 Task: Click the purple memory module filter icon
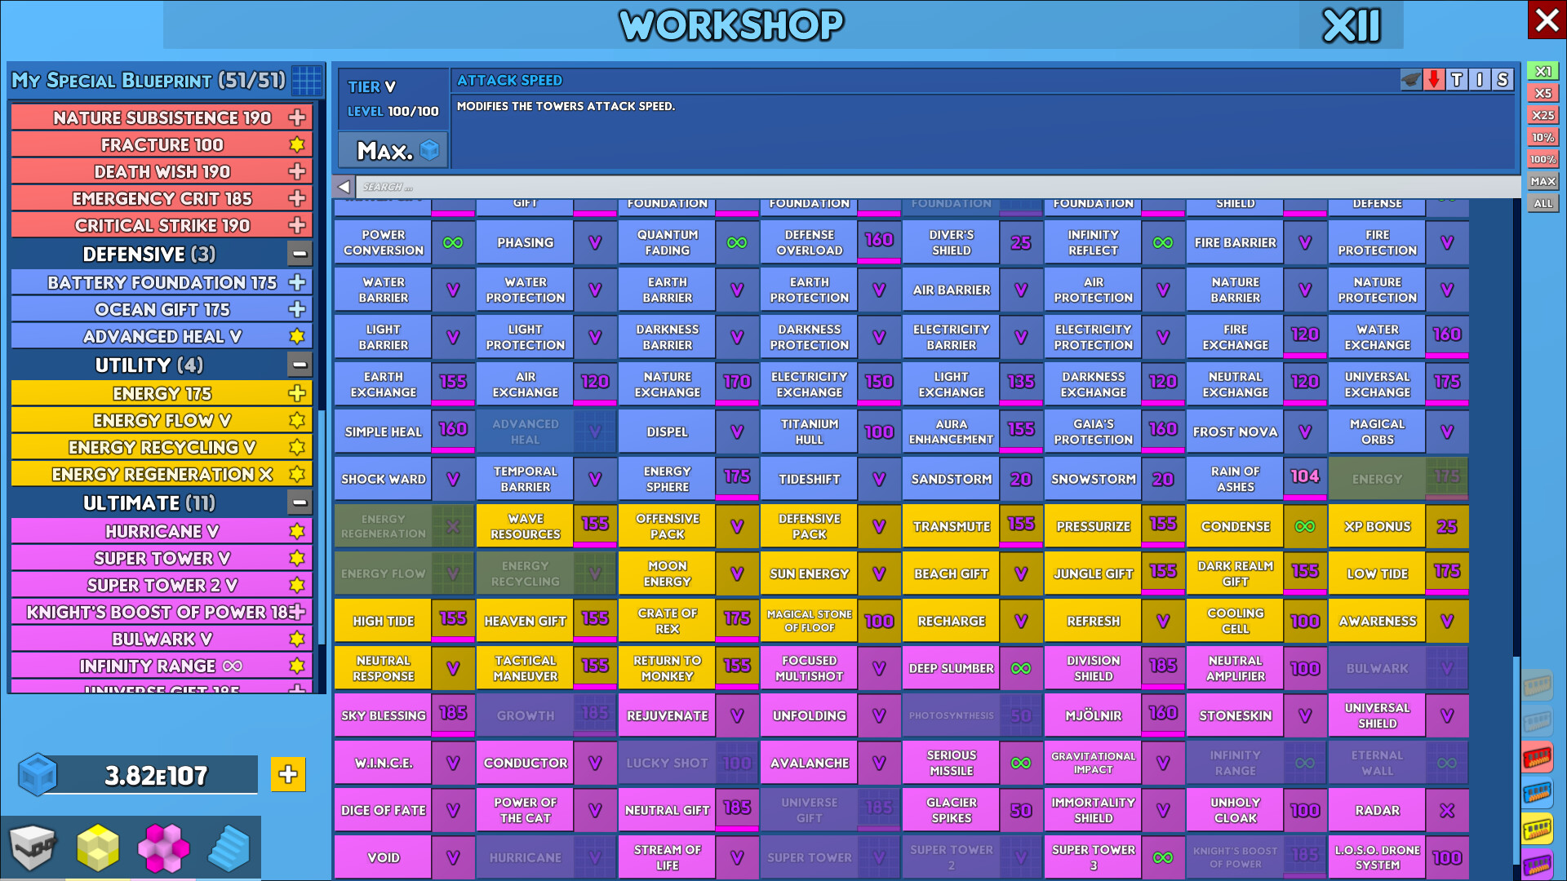click(x=1537, y=865)
